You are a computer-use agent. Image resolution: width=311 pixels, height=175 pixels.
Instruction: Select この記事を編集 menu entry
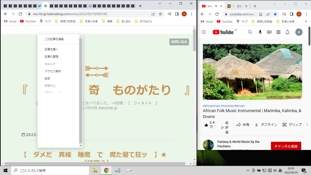point(54,39)
